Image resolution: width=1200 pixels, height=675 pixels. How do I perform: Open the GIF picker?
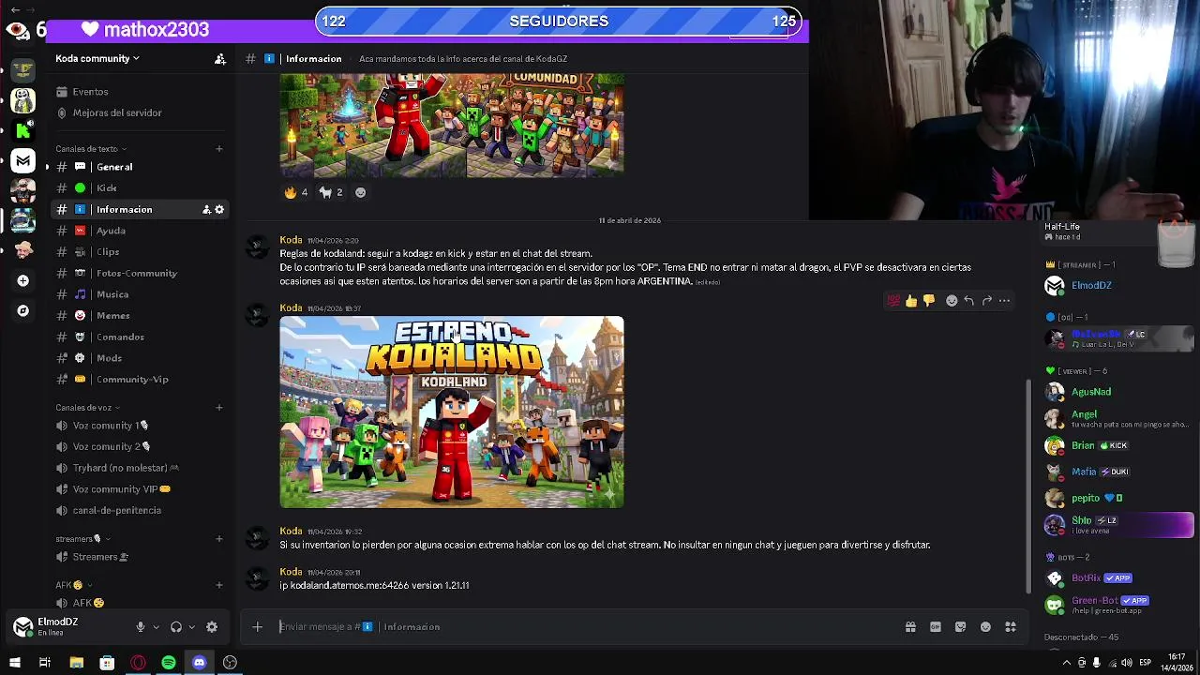936,627
